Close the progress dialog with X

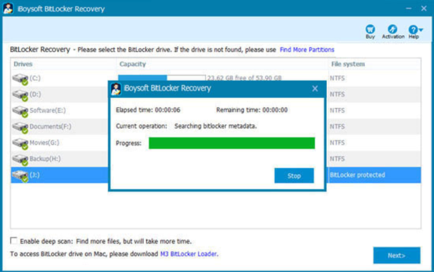coord(315,89)
